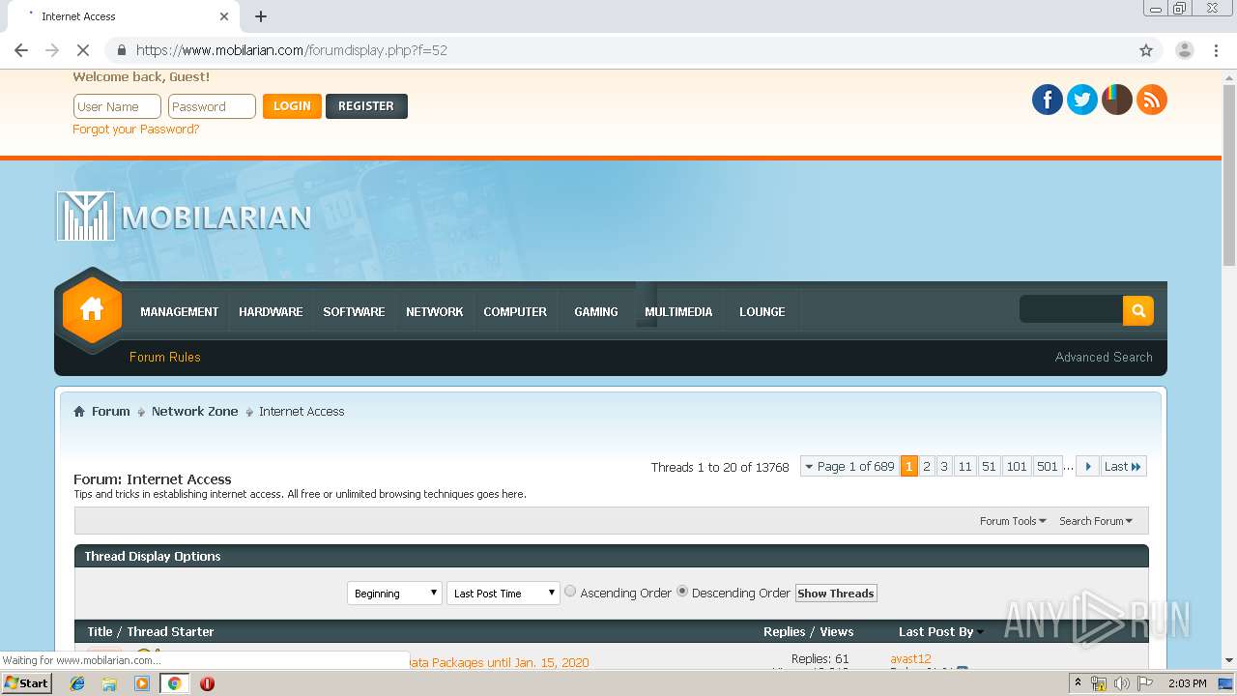Screen dimensions: 1237x696
Task: Open MULTIMEDIA nav menu
Action: (x=678, y=311)
